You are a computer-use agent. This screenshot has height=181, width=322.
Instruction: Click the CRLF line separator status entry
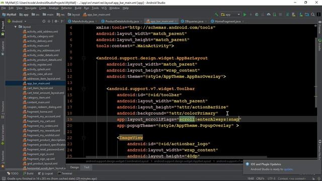click(x=260, y=178)
